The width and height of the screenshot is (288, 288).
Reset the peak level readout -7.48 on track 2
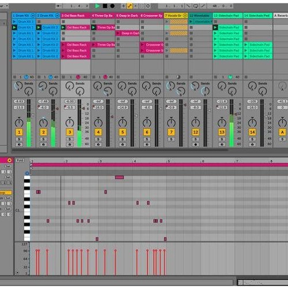43,101
